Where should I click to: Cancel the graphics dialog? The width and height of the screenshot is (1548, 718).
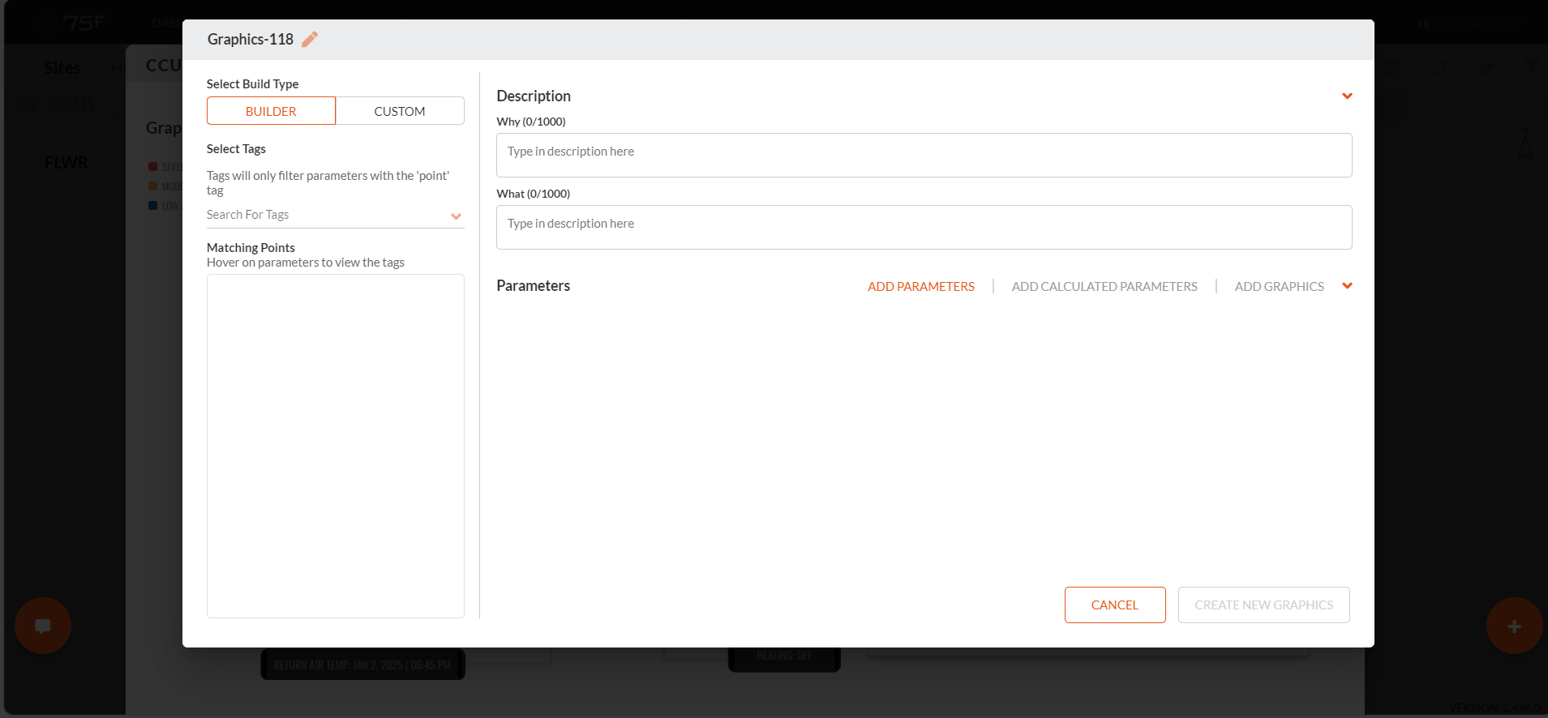pyautogui.click(x=1115, y=605)
